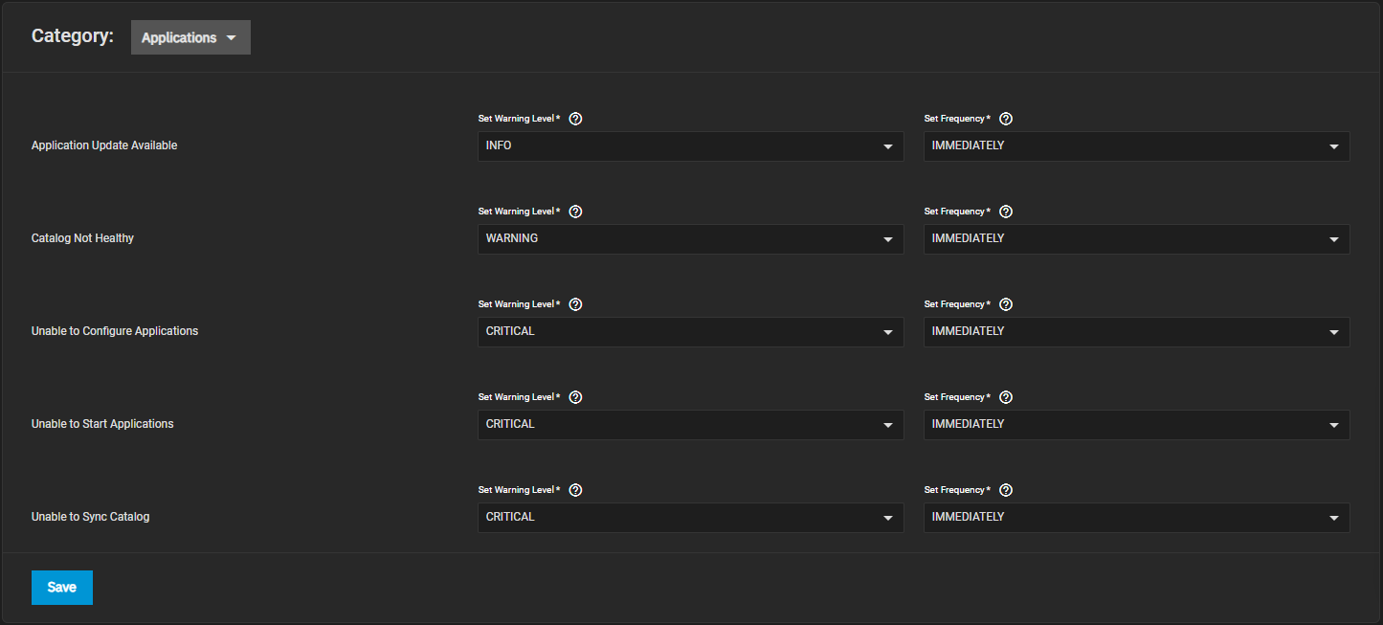Screen dimensions: 1383x625
Task: Expand frequency dropdown for Unable to Sync Catalog
Action: [1136, 518]
